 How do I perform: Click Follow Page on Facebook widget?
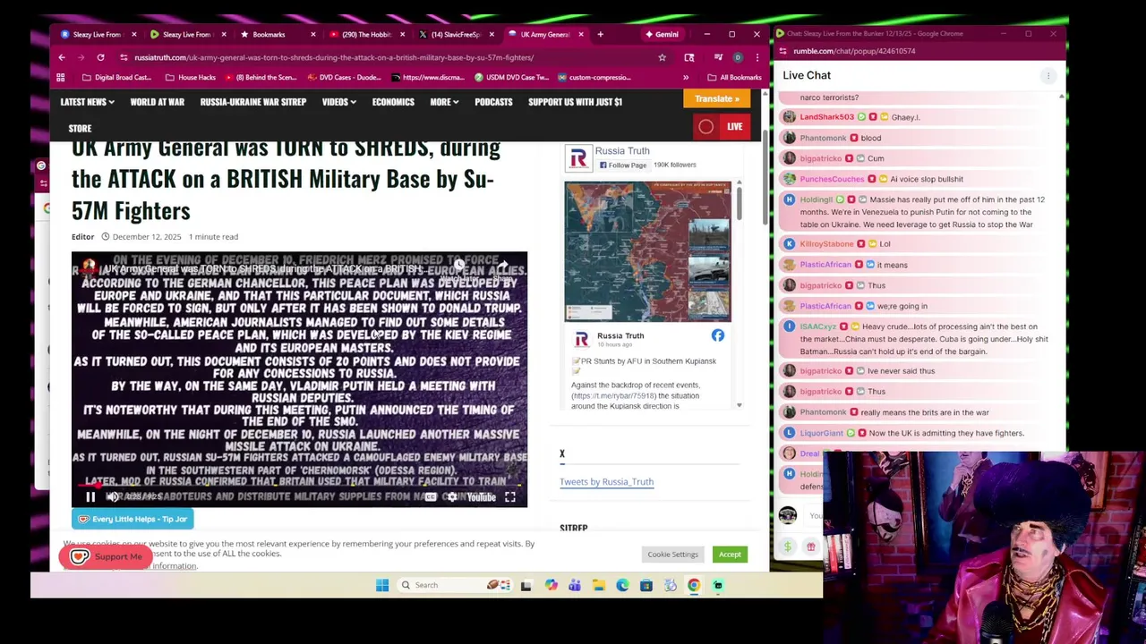coord(623,165)
